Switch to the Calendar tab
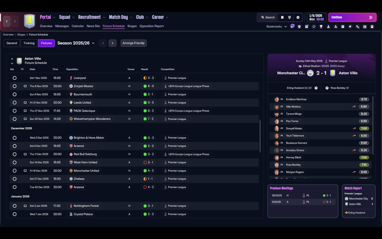The height and width of the screenshot is (239, 382). (78, 26)
